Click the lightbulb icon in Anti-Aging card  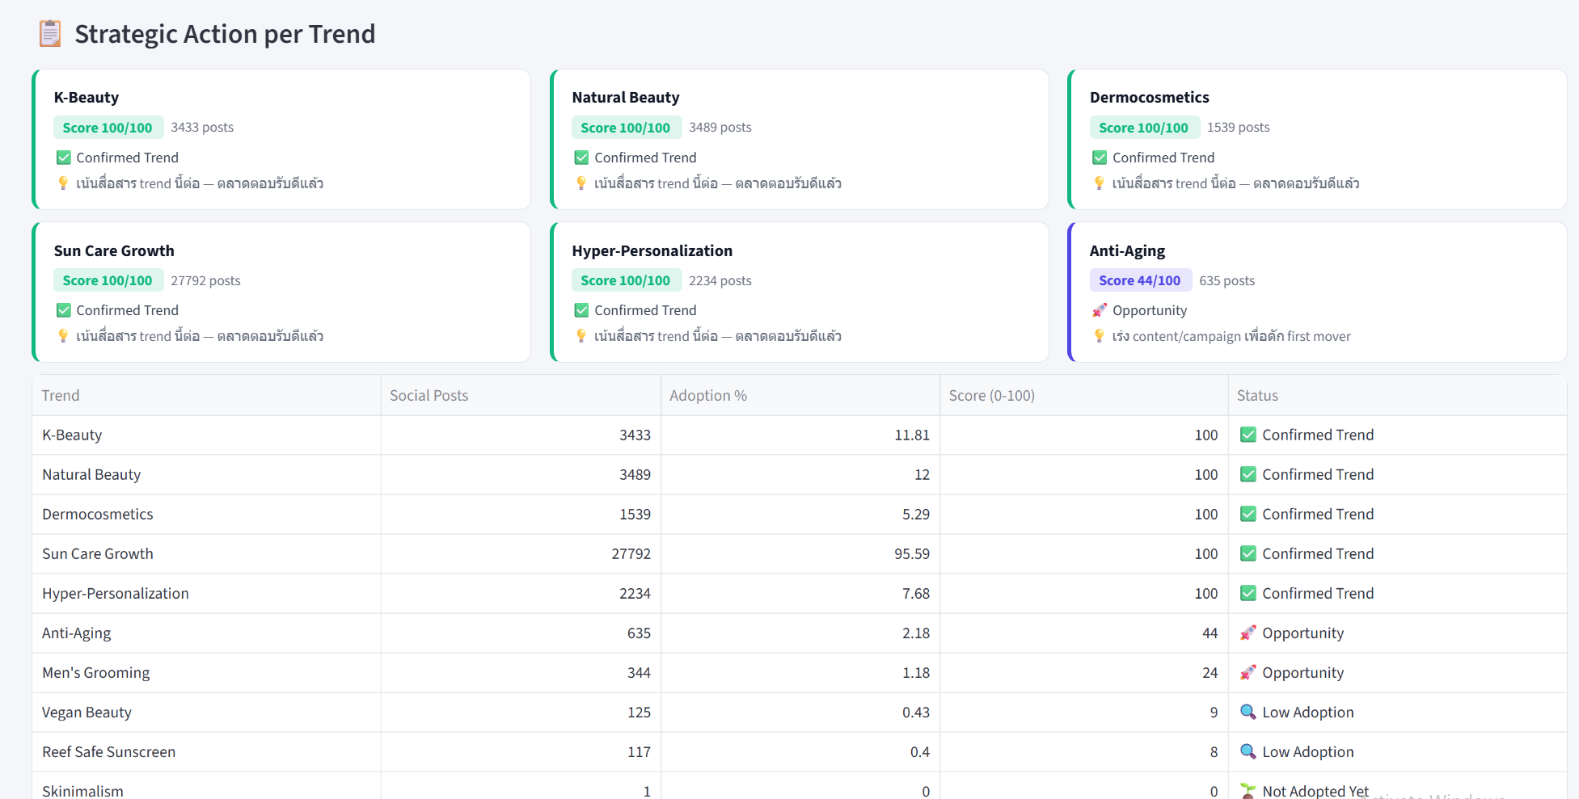tap(1099, 336)
